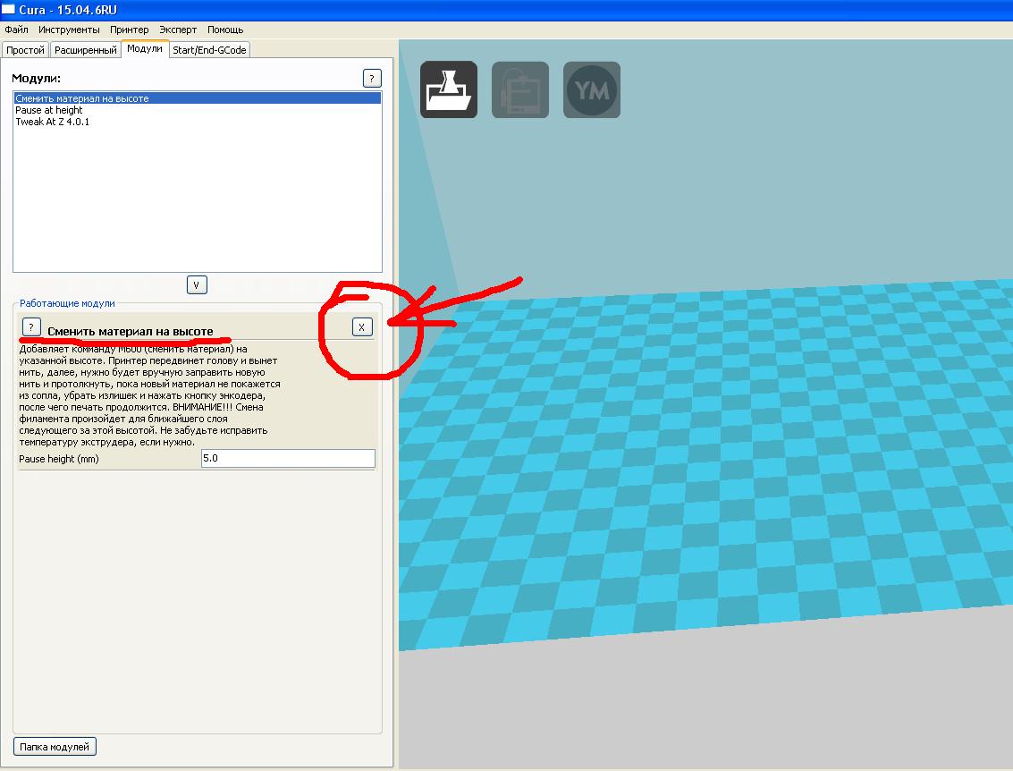Screen dimensions: 1013x771
Task: Open the Помощь menu
Action: click(x=225, y=30)
